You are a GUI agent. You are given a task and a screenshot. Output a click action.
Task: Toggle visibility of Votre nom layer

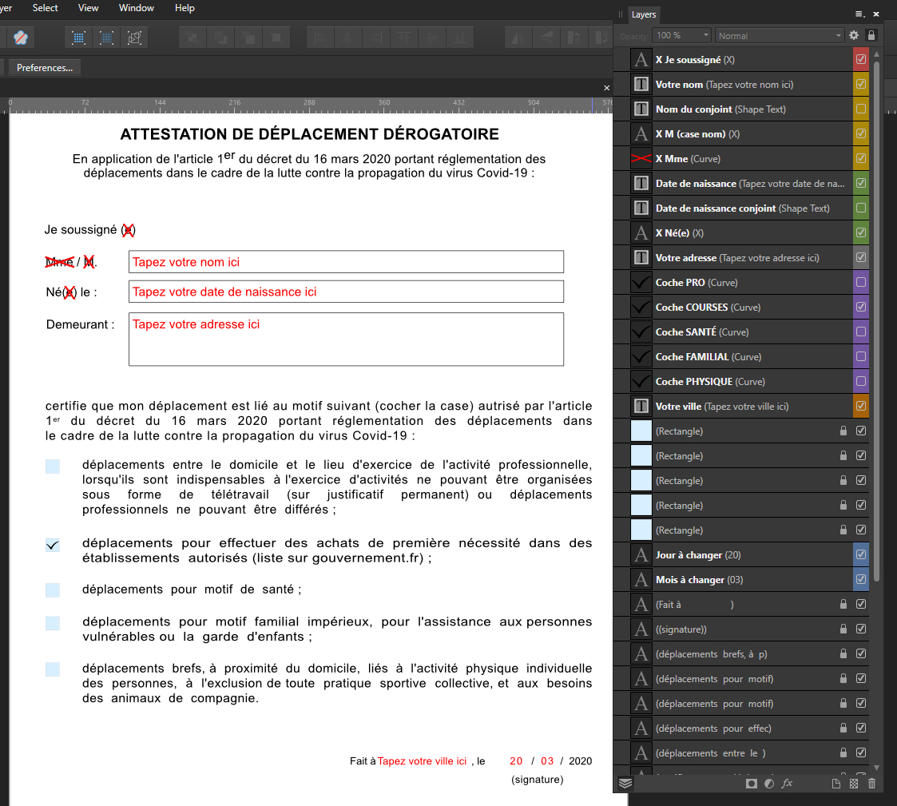coord(861,84)
